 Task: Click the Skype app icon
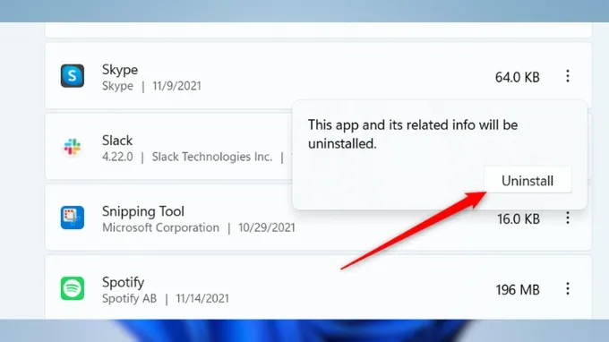pos(73,76)
